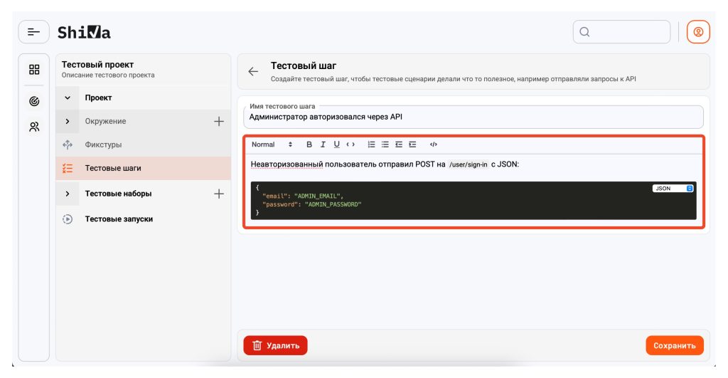
Task: Toggle underline formatting in the editor toolbar
Action: [336, 145]
